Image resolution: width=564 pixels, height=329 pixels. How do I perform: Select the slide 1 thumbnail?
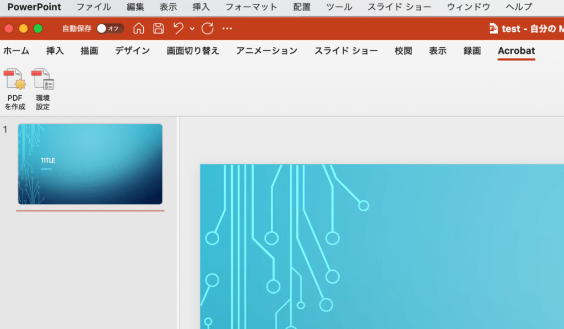pyautogui.click(x=90, y=164)
